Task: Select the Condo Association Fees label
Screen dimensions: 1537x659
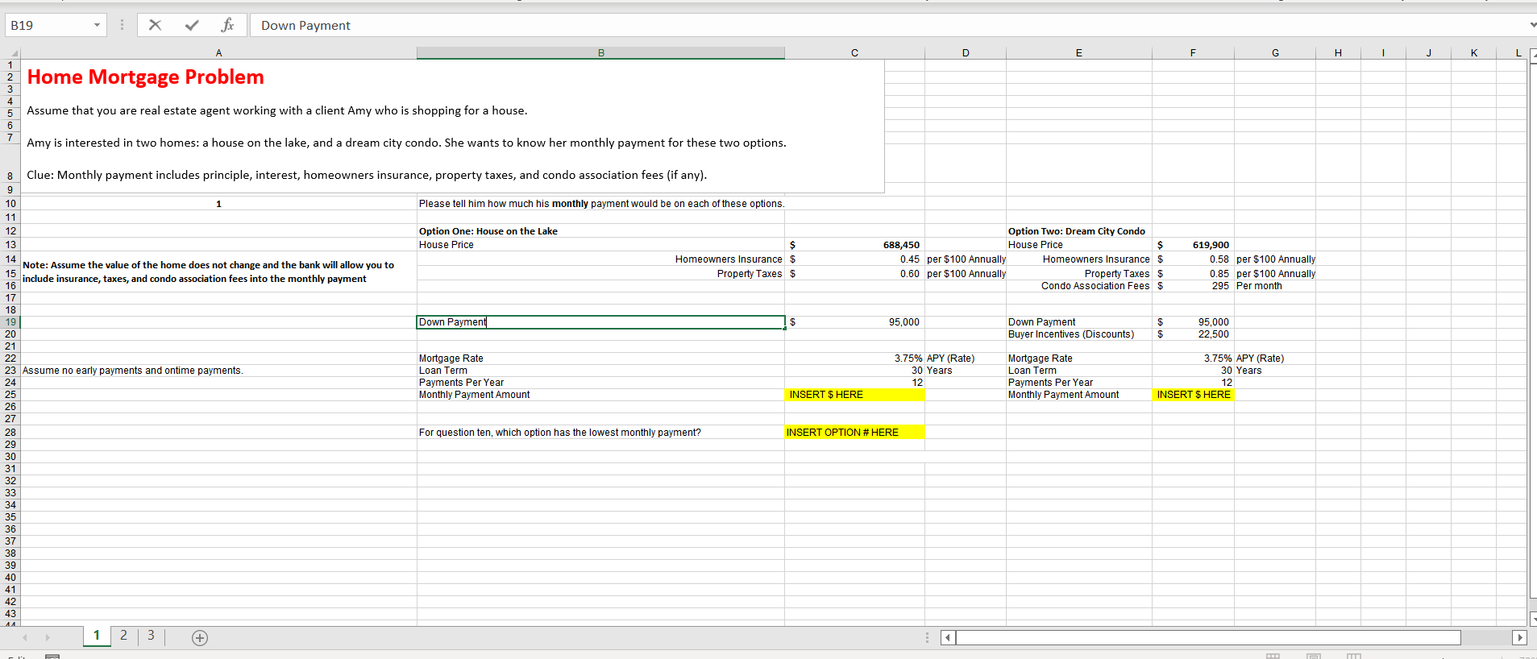Action: coord(1095,286)
